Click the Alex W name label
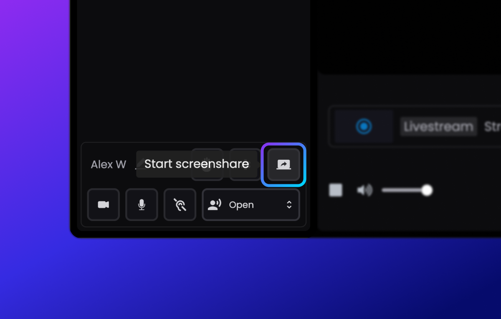Viewport: 501px width, 319px height. click(109, 165)
